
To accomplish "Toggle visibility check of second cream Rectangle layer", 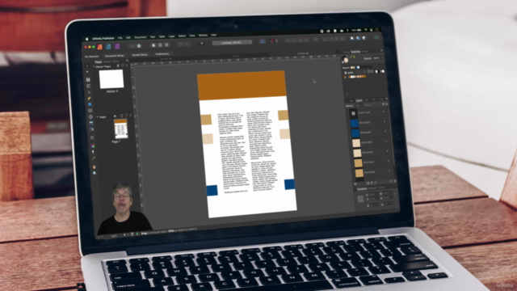I will pyautogui.click(x=387, y=151).
